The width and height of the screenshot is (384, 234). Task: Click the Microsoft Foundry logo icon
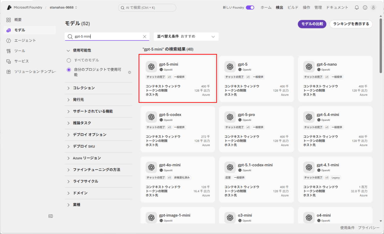[x=9, y=7]
